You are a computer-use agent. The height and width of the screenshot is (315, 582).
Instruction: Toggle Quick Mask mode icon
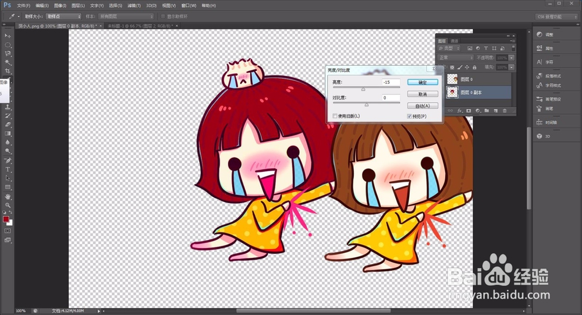coord(8,231)
